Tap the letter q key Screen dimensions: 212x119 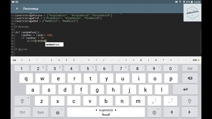(x=26, y=78)
